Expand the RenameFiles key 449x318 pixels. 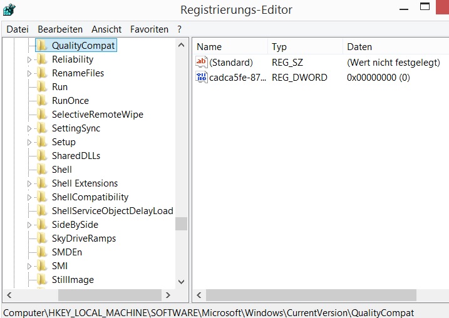(x=29, y=74)
